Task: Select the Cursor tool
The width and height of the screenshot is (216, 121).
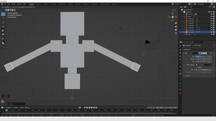Action: (3, 18)
